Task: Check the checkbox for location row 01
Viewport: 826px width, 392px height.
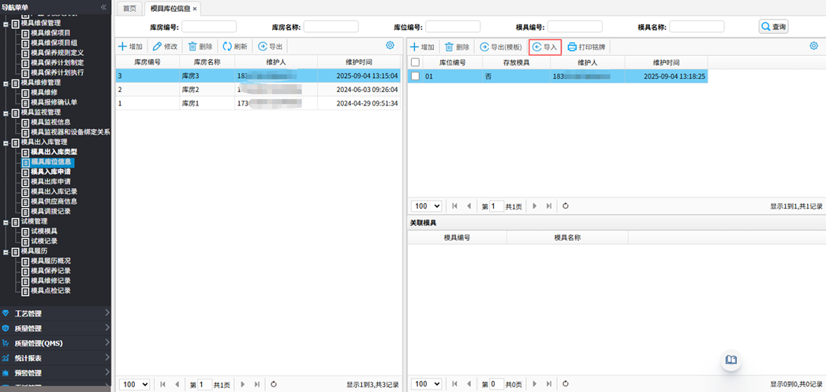Action: [415, 76]
